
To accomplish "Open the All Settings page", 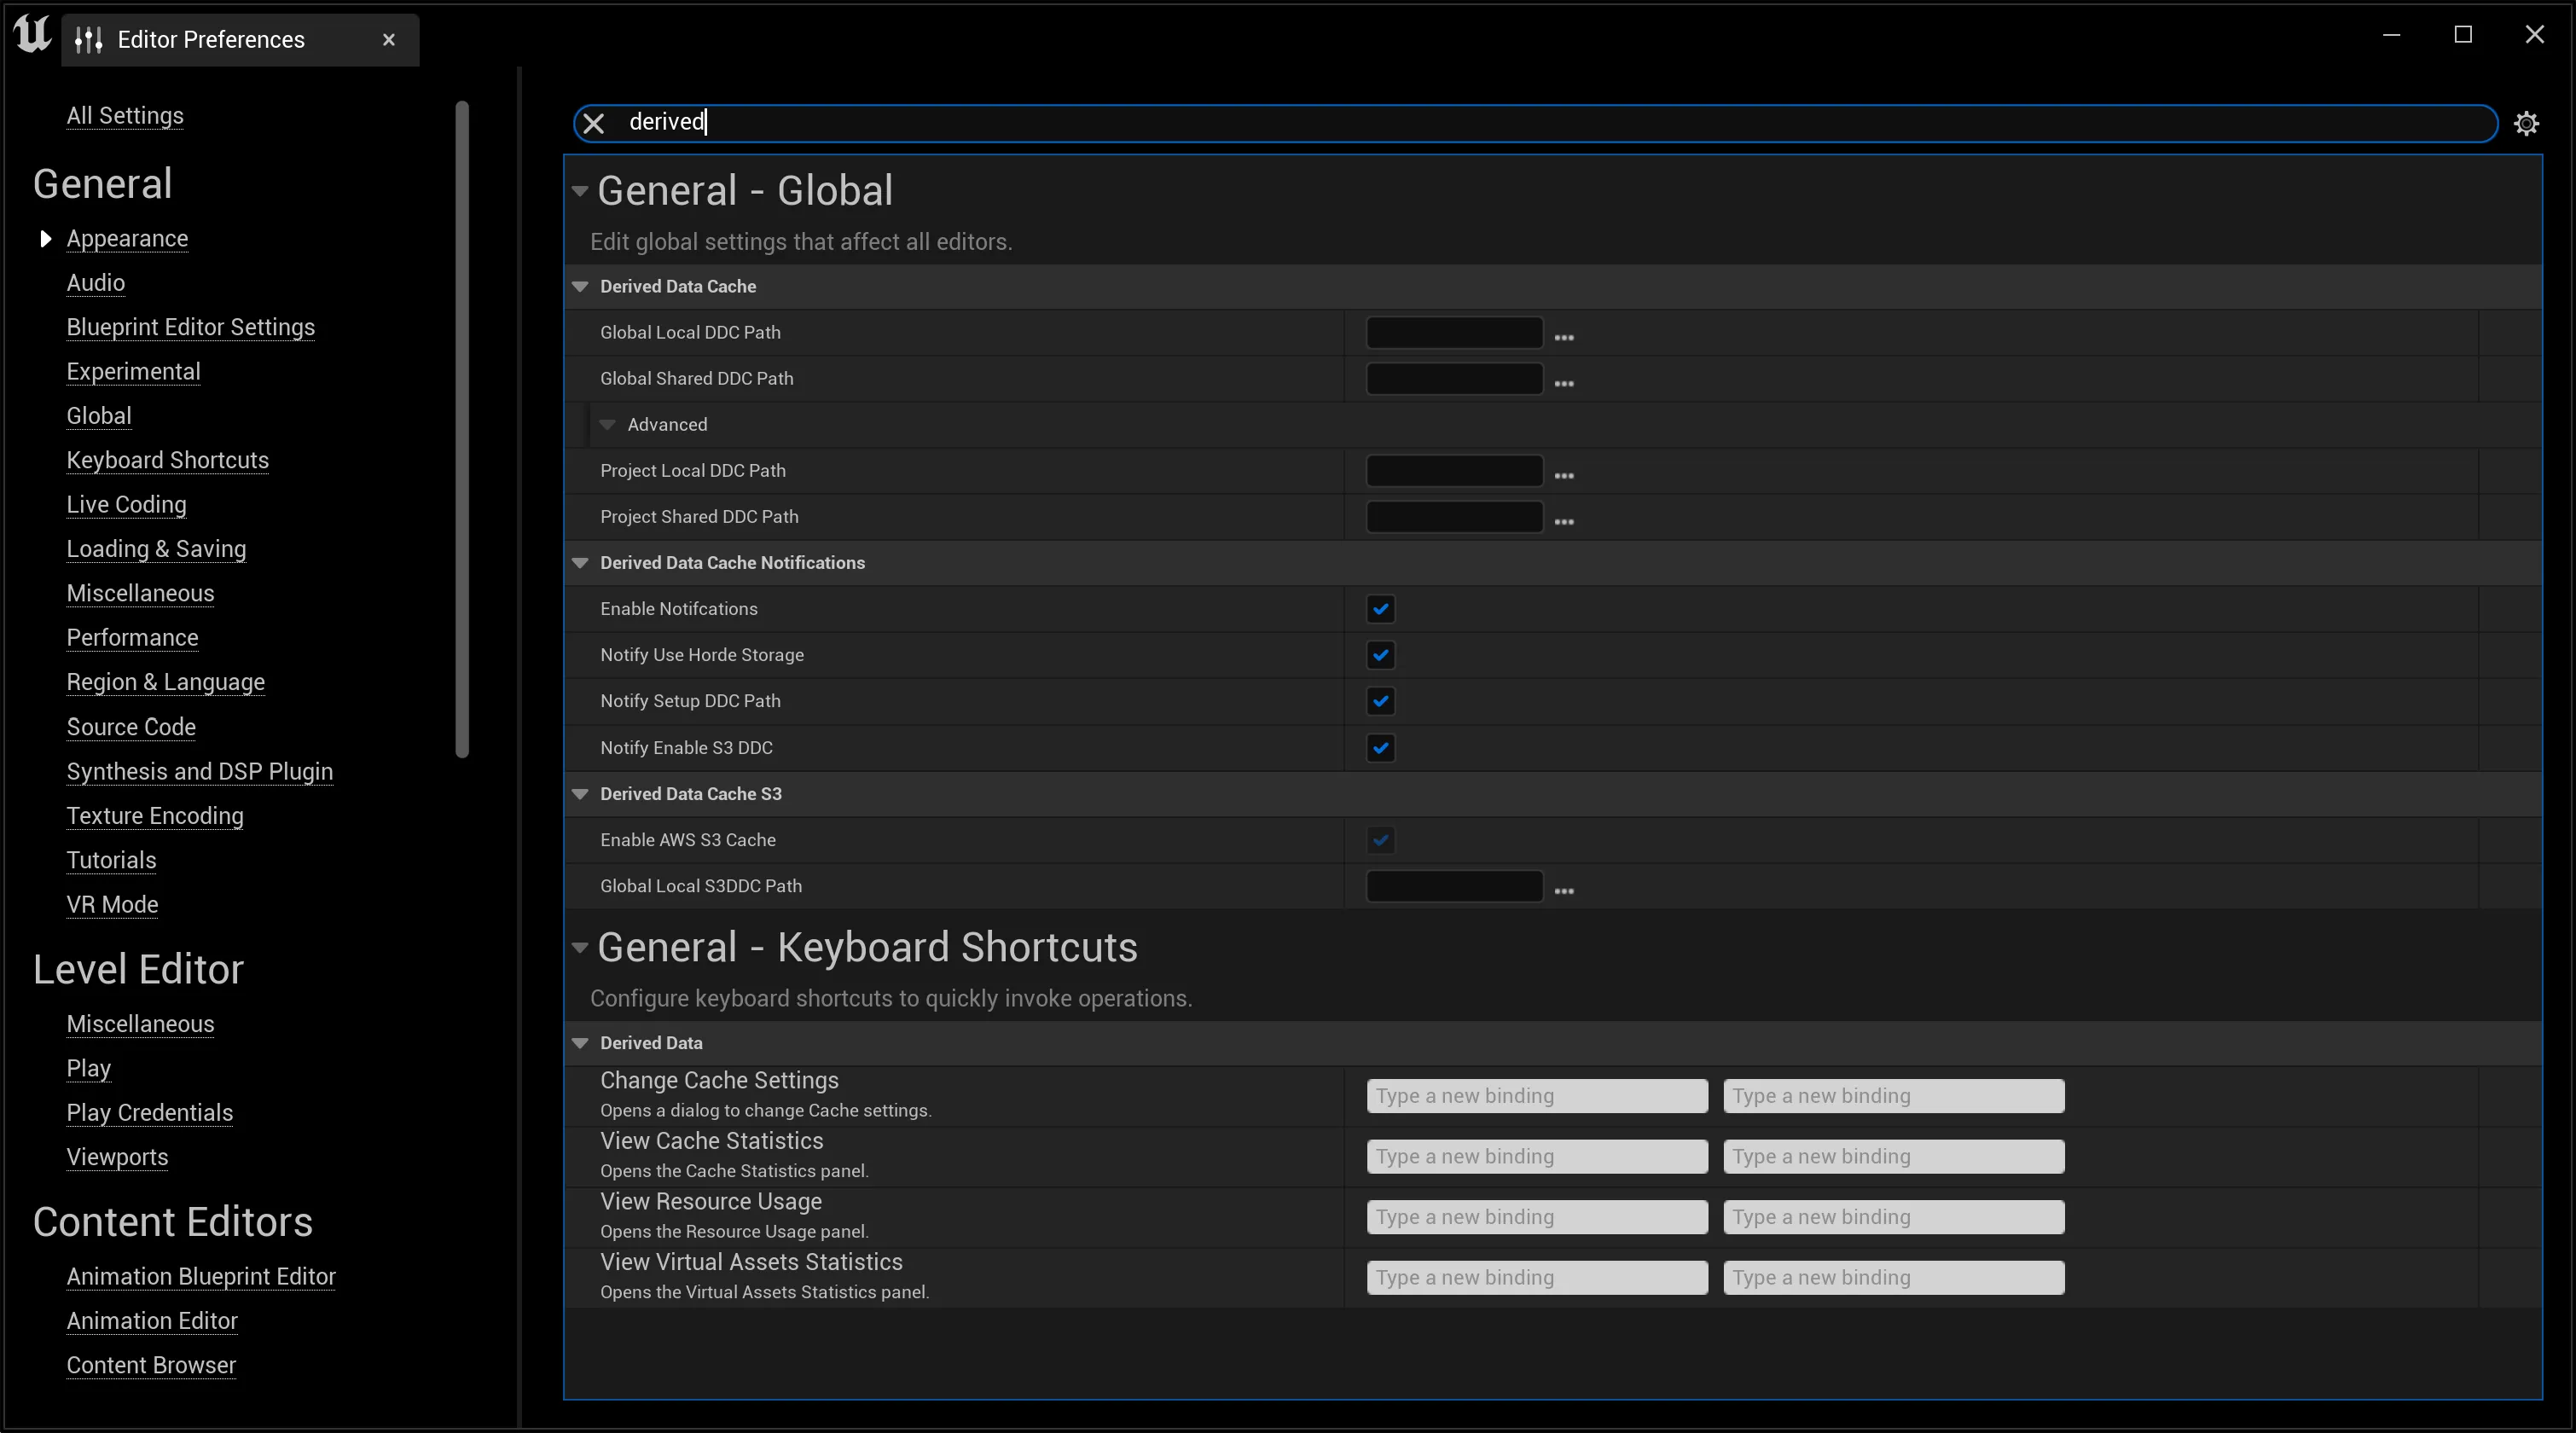I will click(124, 116).
